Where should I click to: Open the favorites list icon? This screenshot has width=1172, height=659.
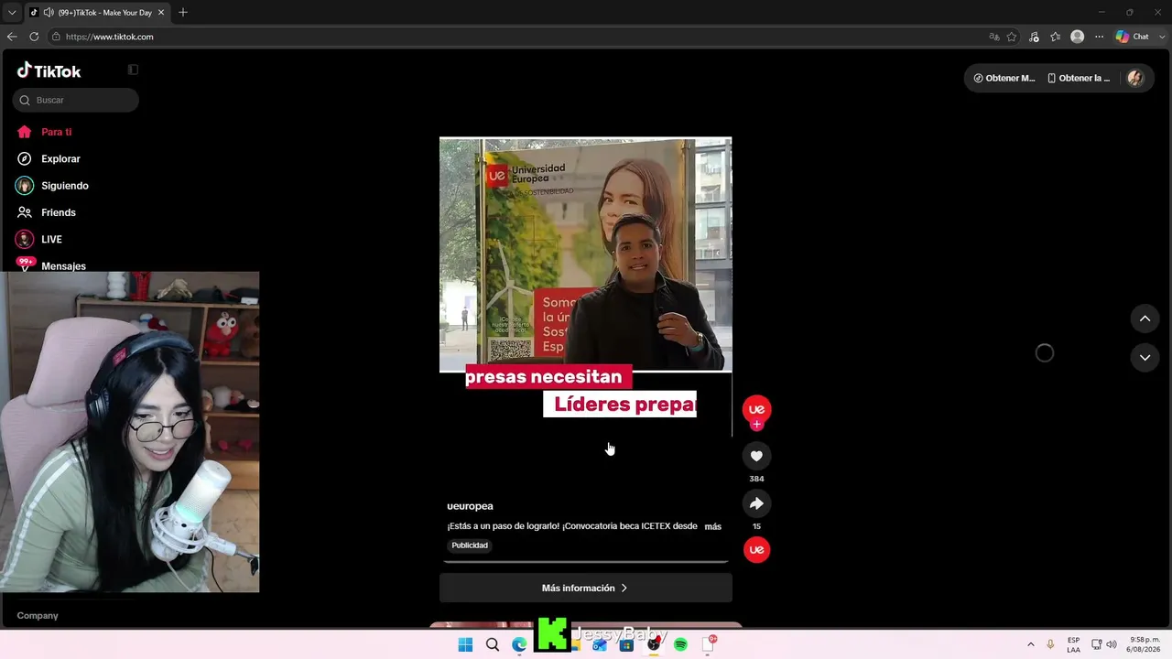[1056, 37]
